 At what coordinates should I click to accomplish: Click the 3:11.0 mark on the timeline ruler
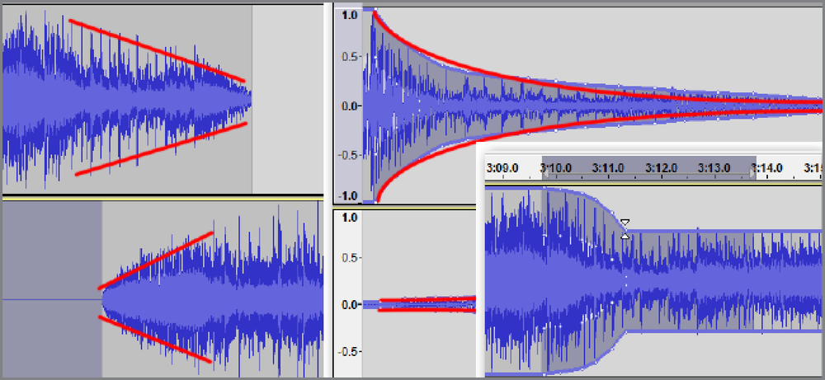pos(608,168)
